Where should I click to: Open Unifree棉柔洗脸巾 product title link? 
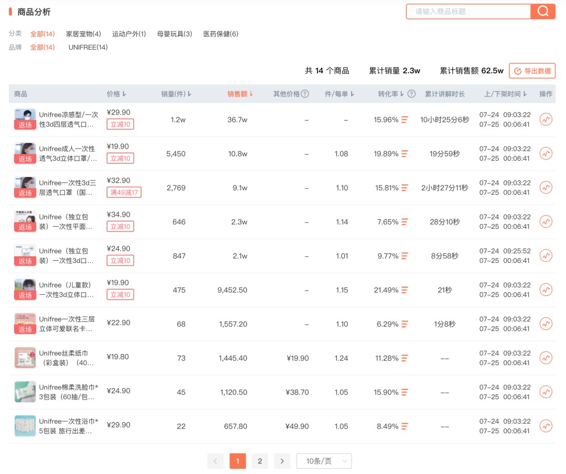69,392
